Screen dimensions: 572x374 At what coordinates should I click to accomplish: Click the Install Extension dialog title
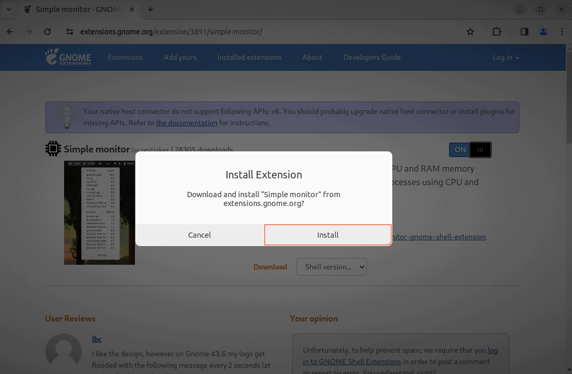pos(264,175)
